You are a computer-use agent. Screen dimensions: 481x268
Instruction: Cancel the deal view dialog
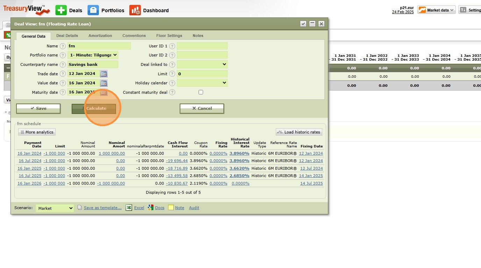pos(202,108)
